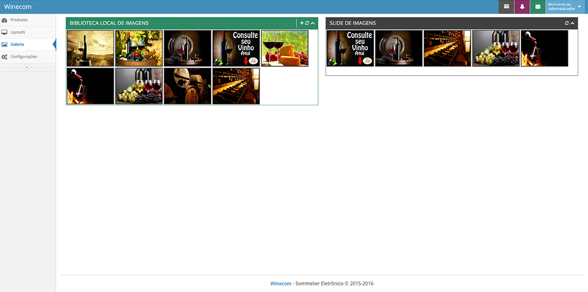The height and width of the screenshot is (292, 588).
Task: Click the Winecom brand title
Action: 18,7
